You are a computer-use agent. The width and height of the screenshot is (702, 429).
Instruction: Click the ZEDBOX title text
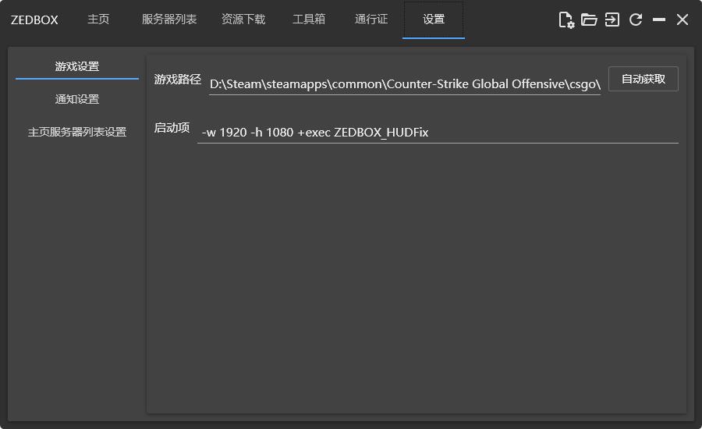pyautogui.click(x=34, y=20)
